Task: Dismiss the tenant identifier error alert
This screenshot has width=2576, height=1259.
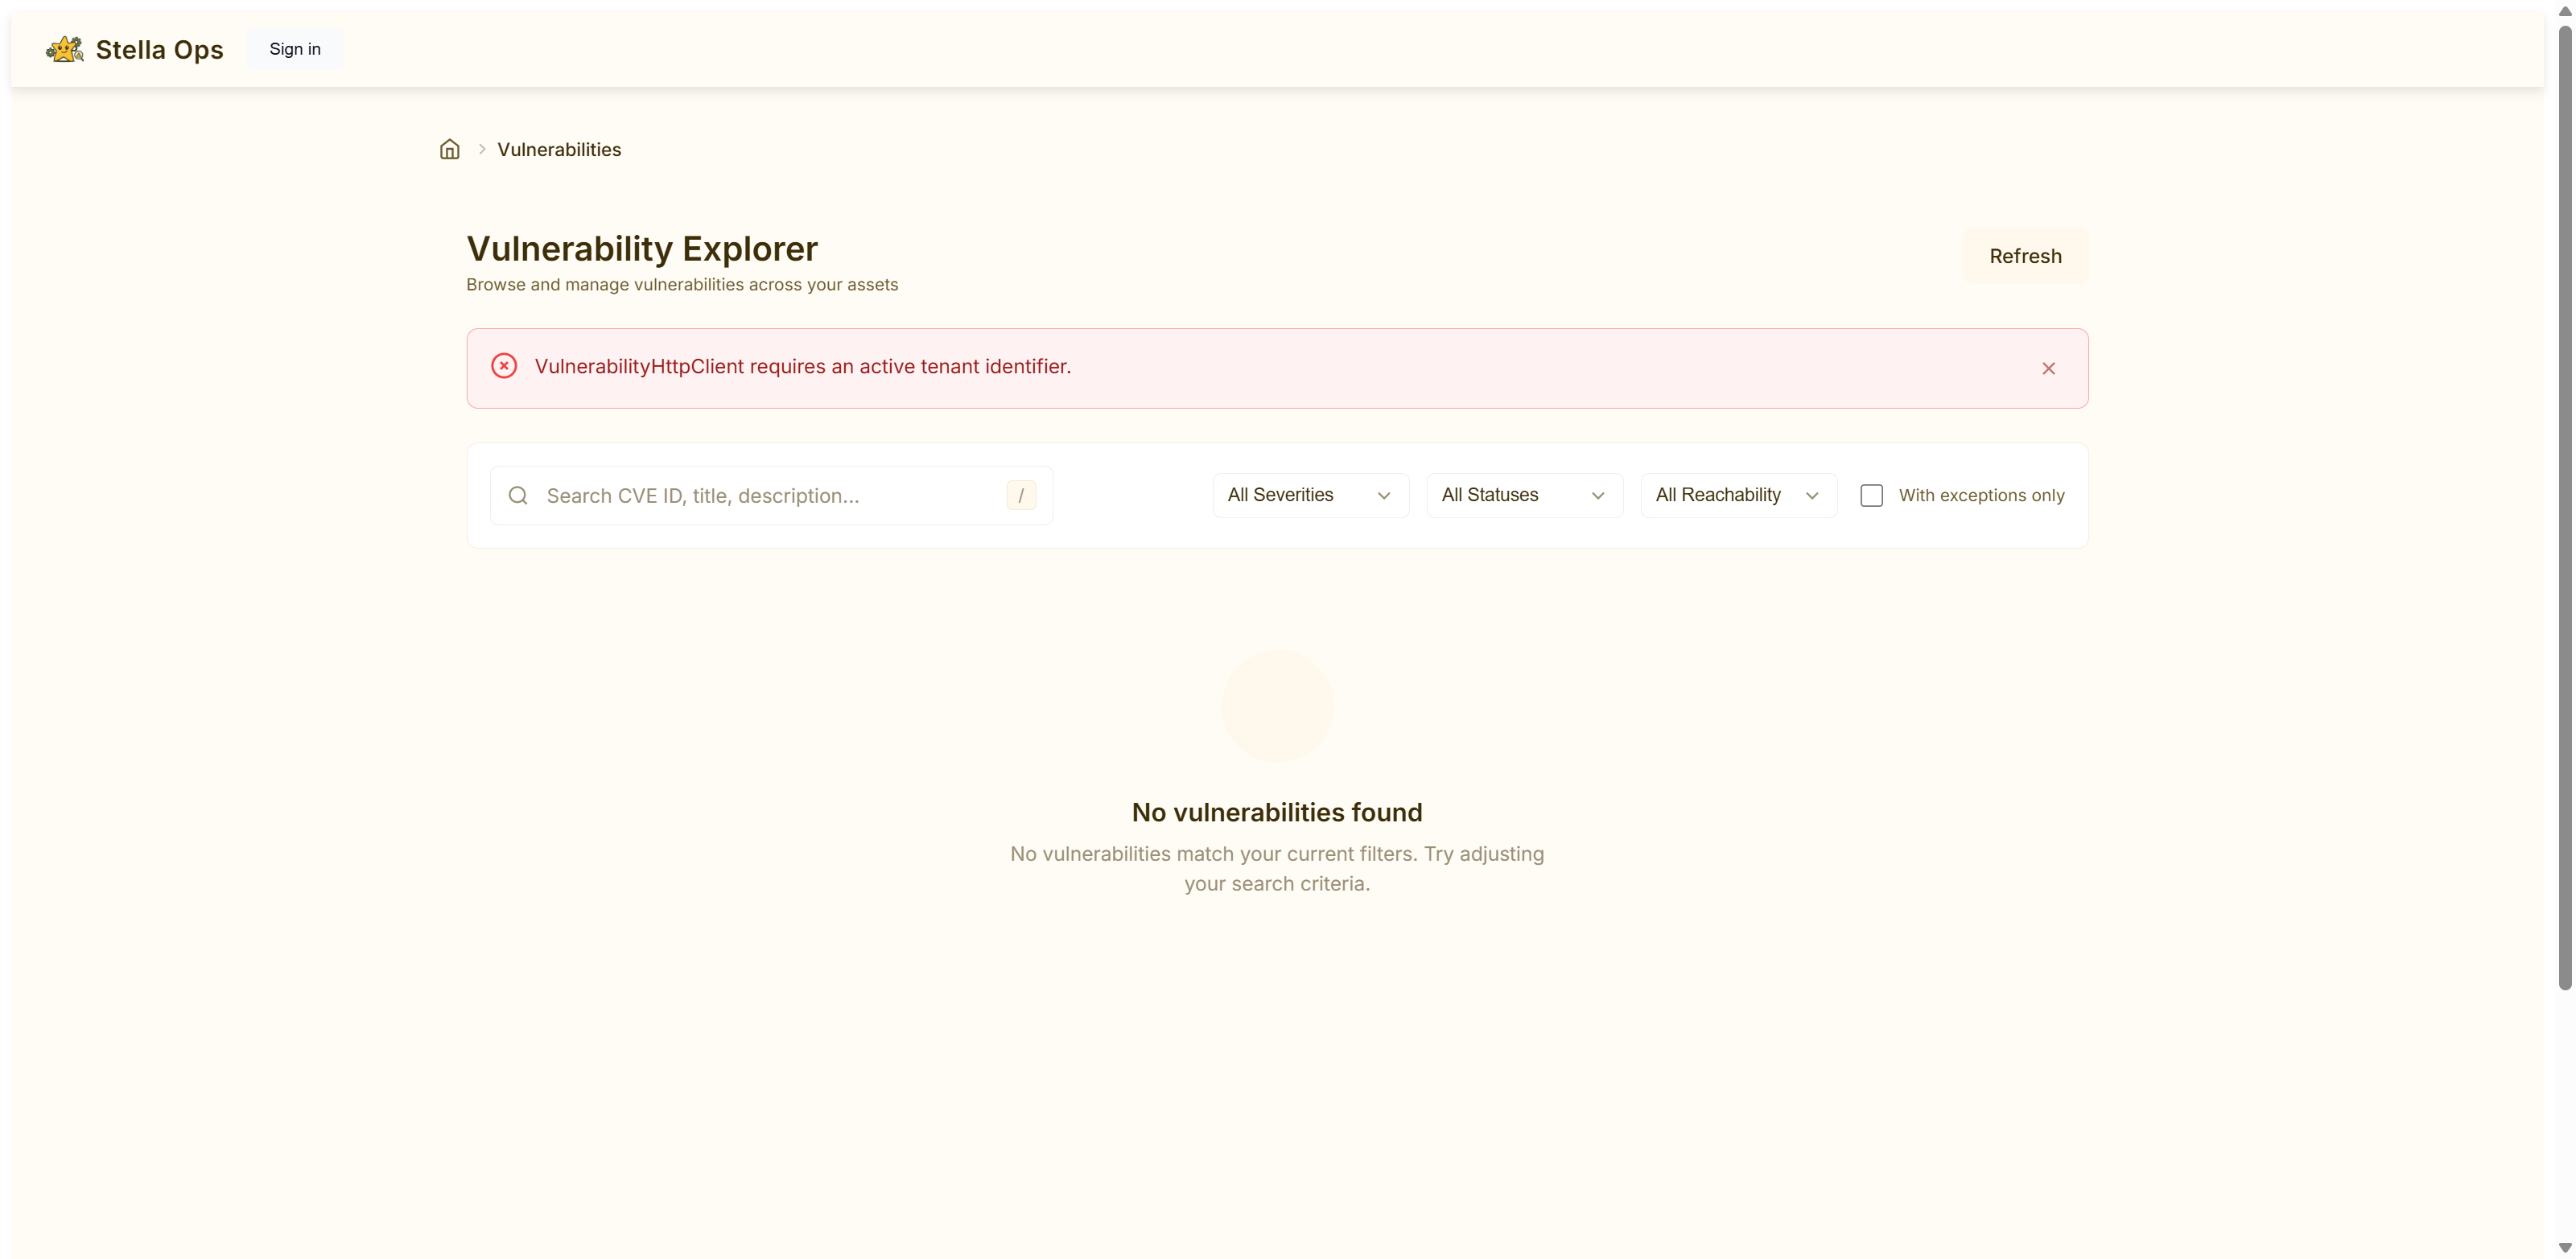Action: 2048,368
